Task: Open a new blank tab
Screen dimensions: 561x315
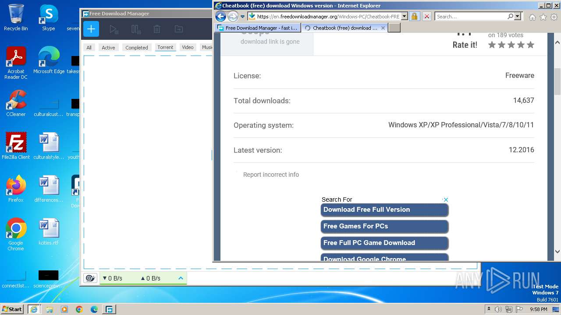Action: tap(394, 28)
